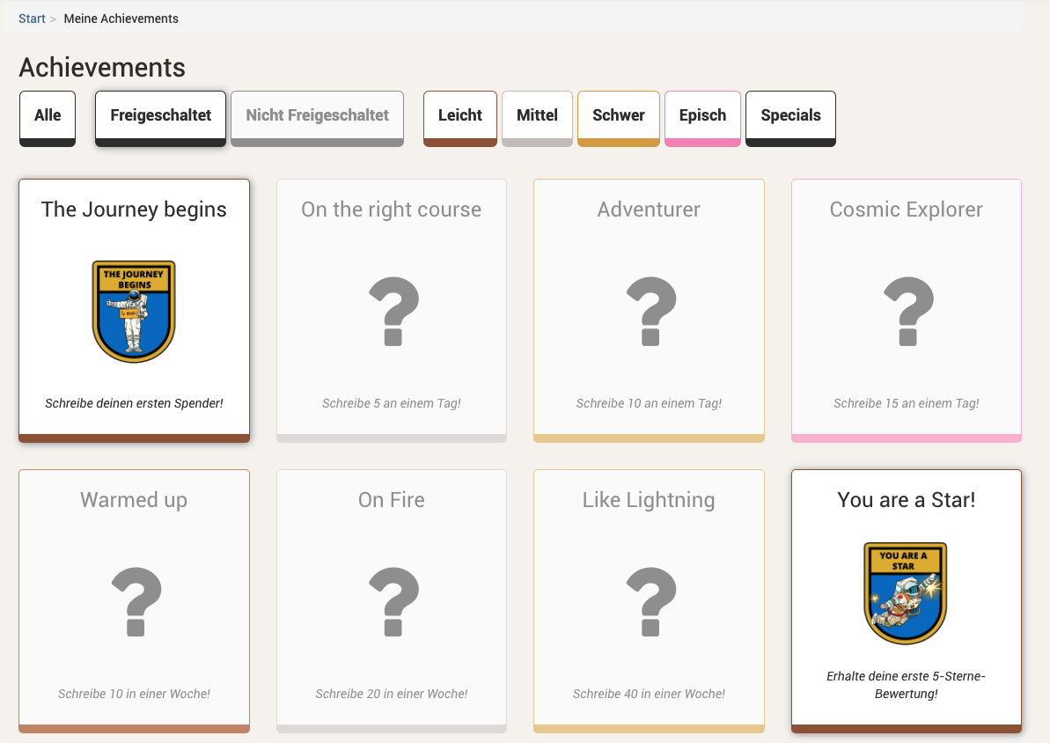Click You are a Star! title

[906, 500]
